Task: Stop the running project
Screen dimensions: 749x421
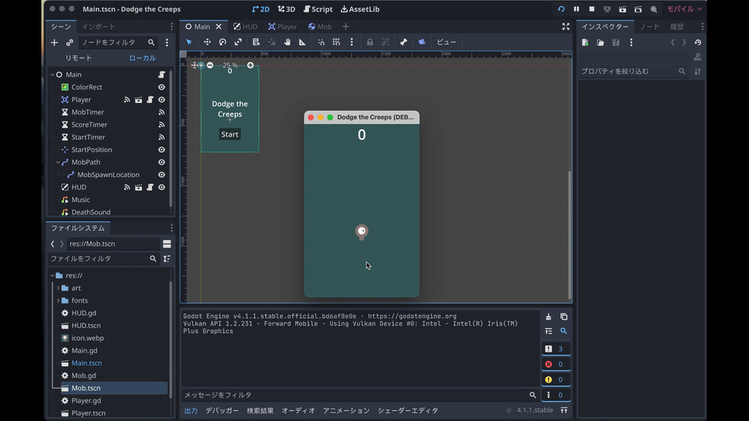Action: click(591, 9)
